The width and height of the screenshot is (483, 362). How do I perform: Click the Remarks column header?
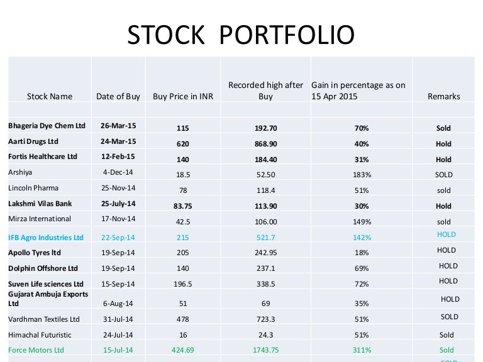(443, 97)
